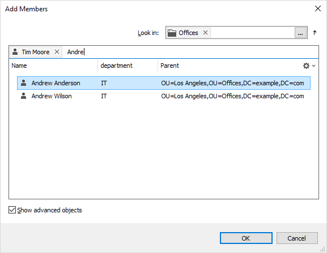Expand the chevron beside the gear icon
The width and height of the screenshot is (327, 253).
tap(313, 66)
